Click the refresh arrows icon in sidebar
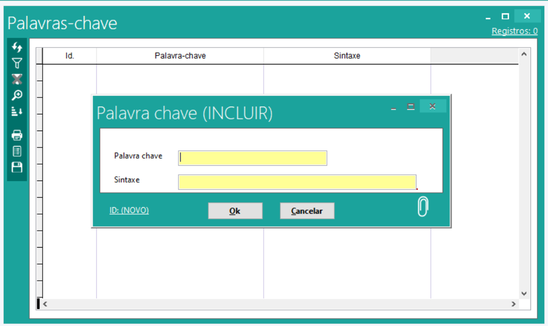Image resolution: width=548 pixels, height=326 pixels. pyautogui.click(x=17, y=47)
